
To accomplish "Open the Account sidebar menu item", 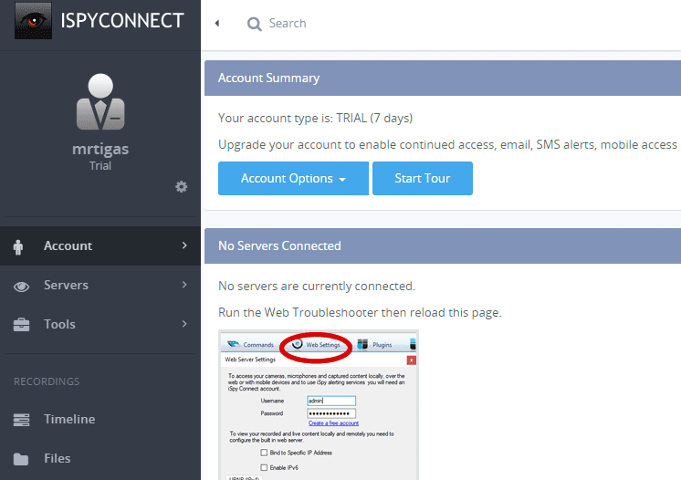I will point(100,245).
